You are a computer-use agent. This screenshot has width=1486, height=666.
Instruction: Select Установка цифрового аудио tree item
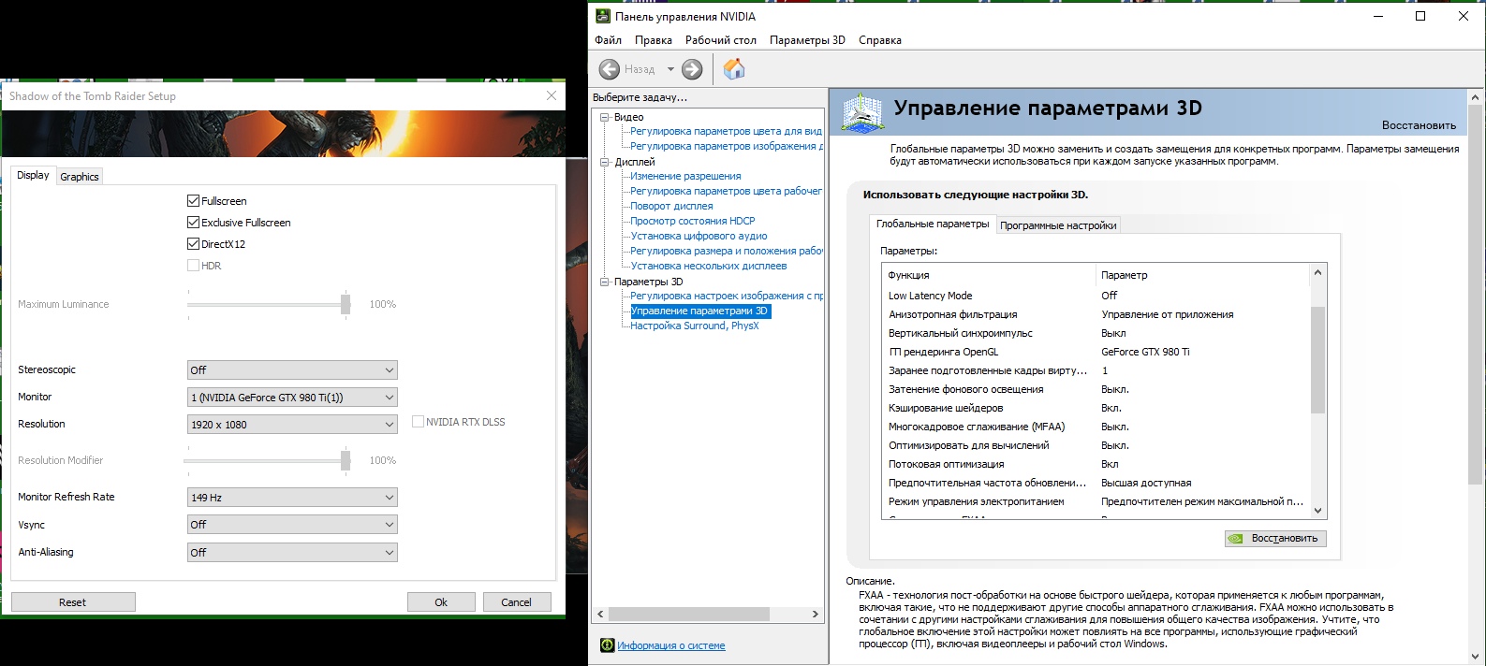pyautogui.click(x=699, y=236)
